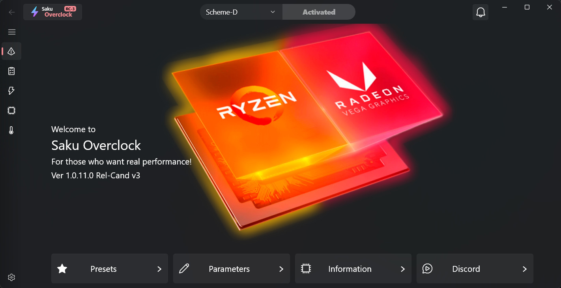Open the hamburger navigation menu
The image size is (561, 288).
click(x=12, y=32)
